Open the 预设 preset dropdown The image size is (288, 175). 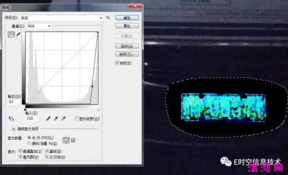coord(61,18)
